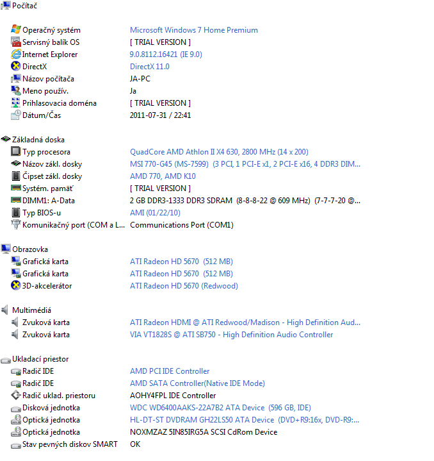Open the VIA VT1828S audio controller link

tap(231, 335)
